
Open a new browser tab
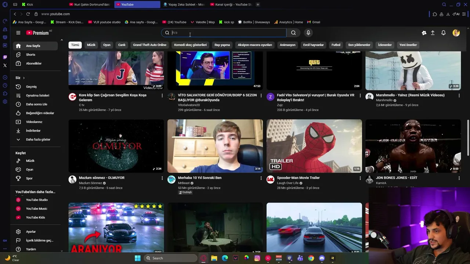258,4
